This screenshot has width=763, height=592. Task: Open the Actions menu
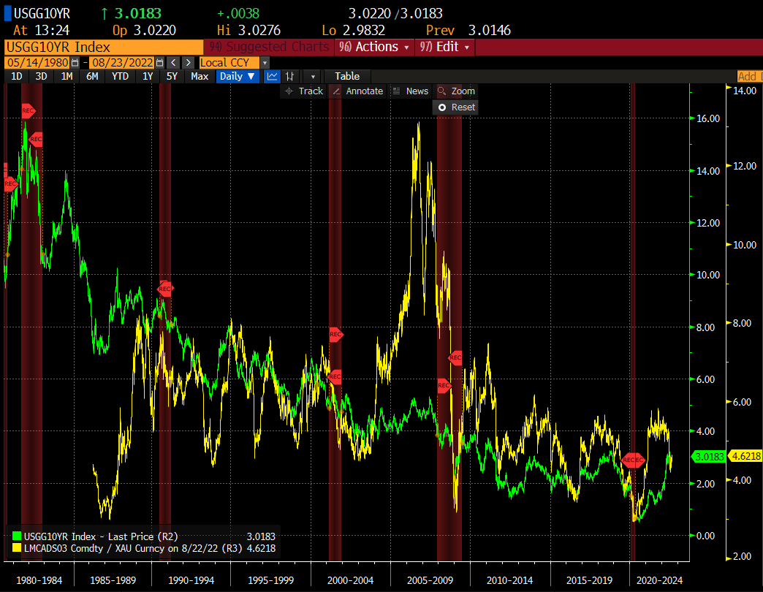(x=376, y=47)
